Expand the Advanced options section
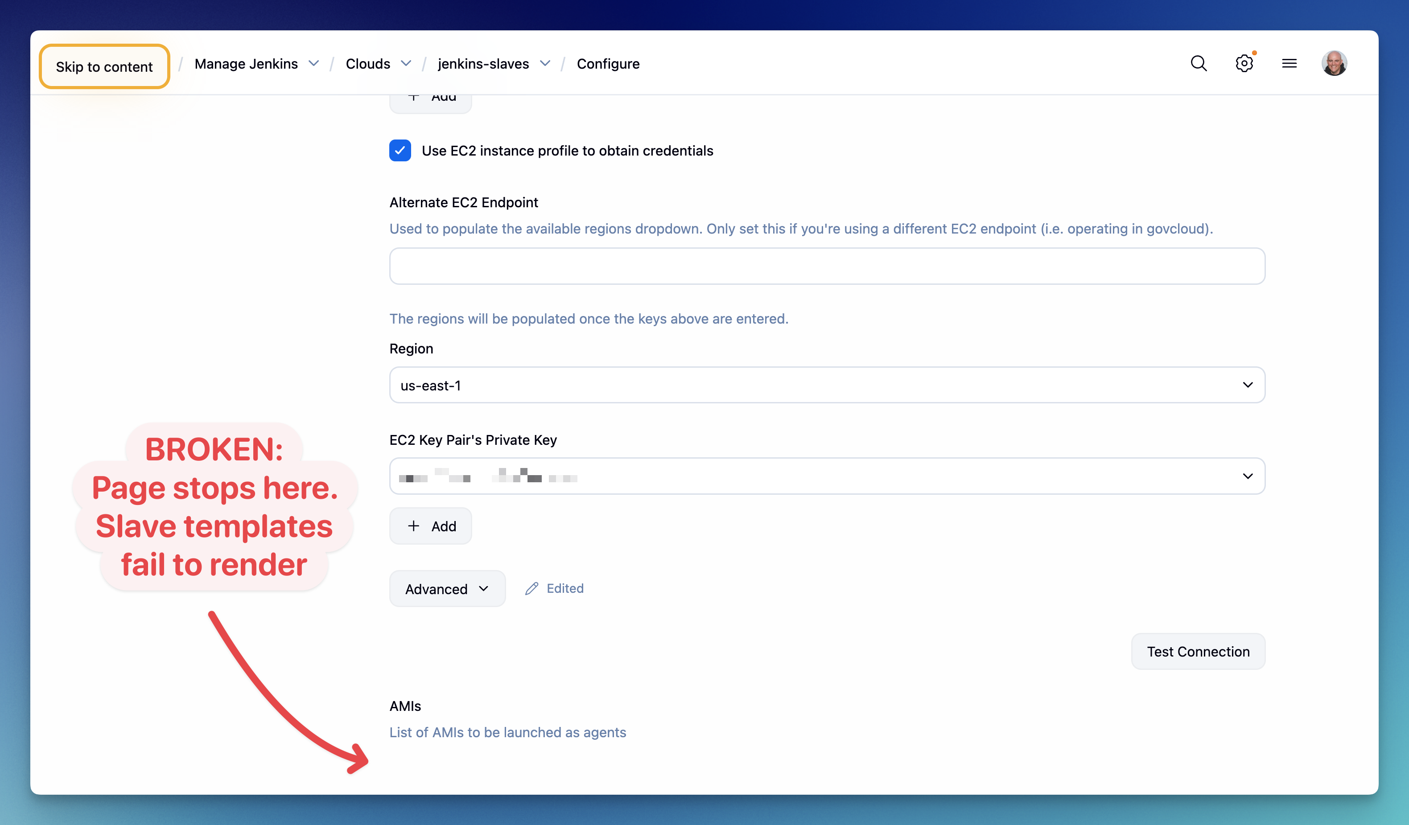Screen dimensions: 1409x825 [x=447, y=588]
